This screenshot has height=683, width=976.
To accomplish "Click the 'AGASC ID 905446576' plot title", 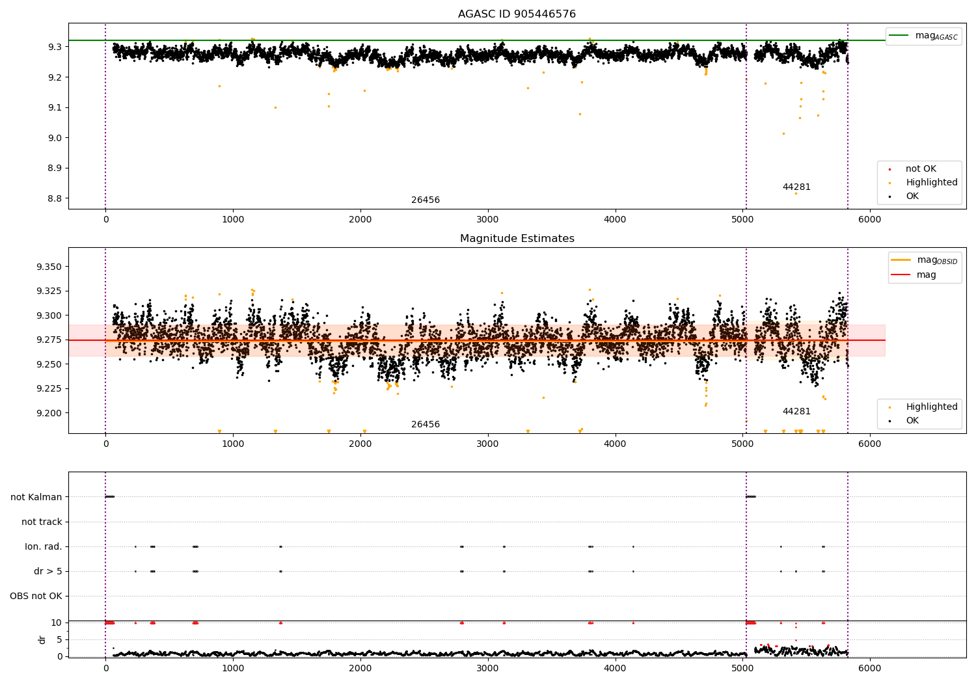I will pyautogui.click(x=517, y=14).
